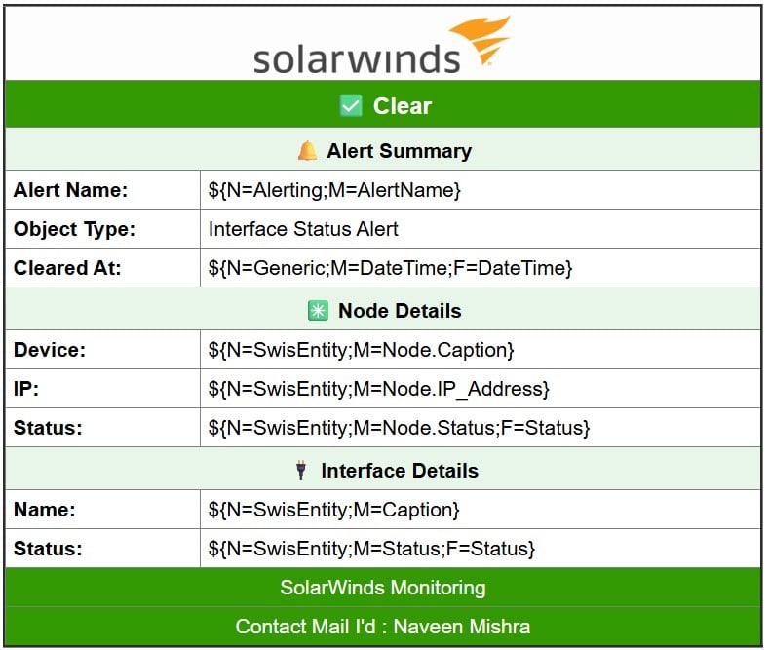Click the SolarWinds logo at top
Screen dimensions: 769x650
[x=381, y=46]
